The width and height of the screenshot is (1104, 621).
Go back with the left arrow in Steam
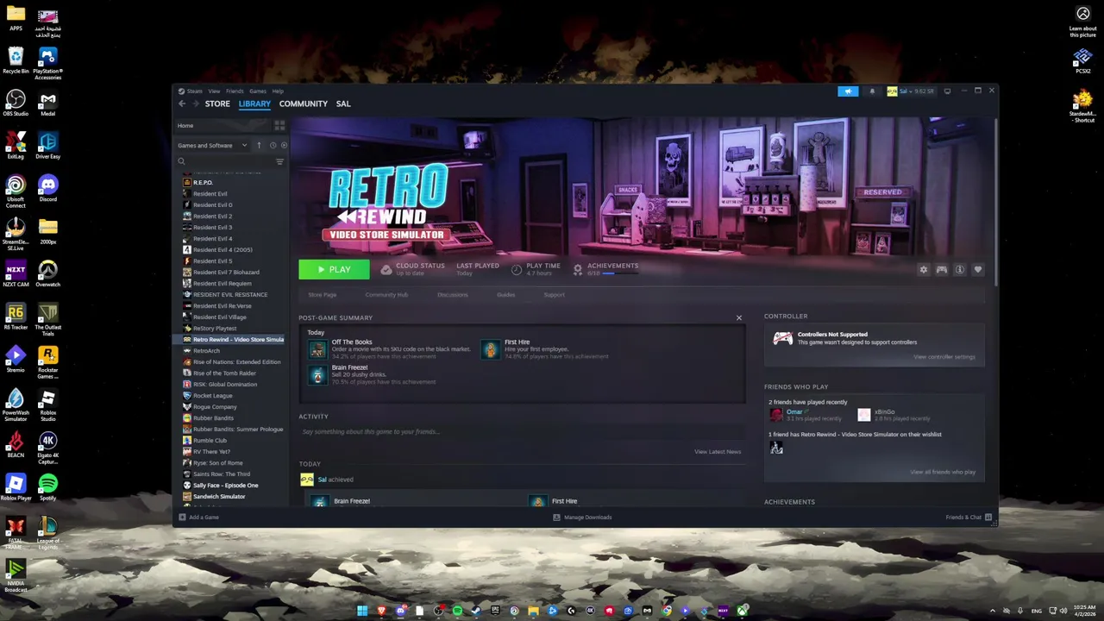pos(182,103)
